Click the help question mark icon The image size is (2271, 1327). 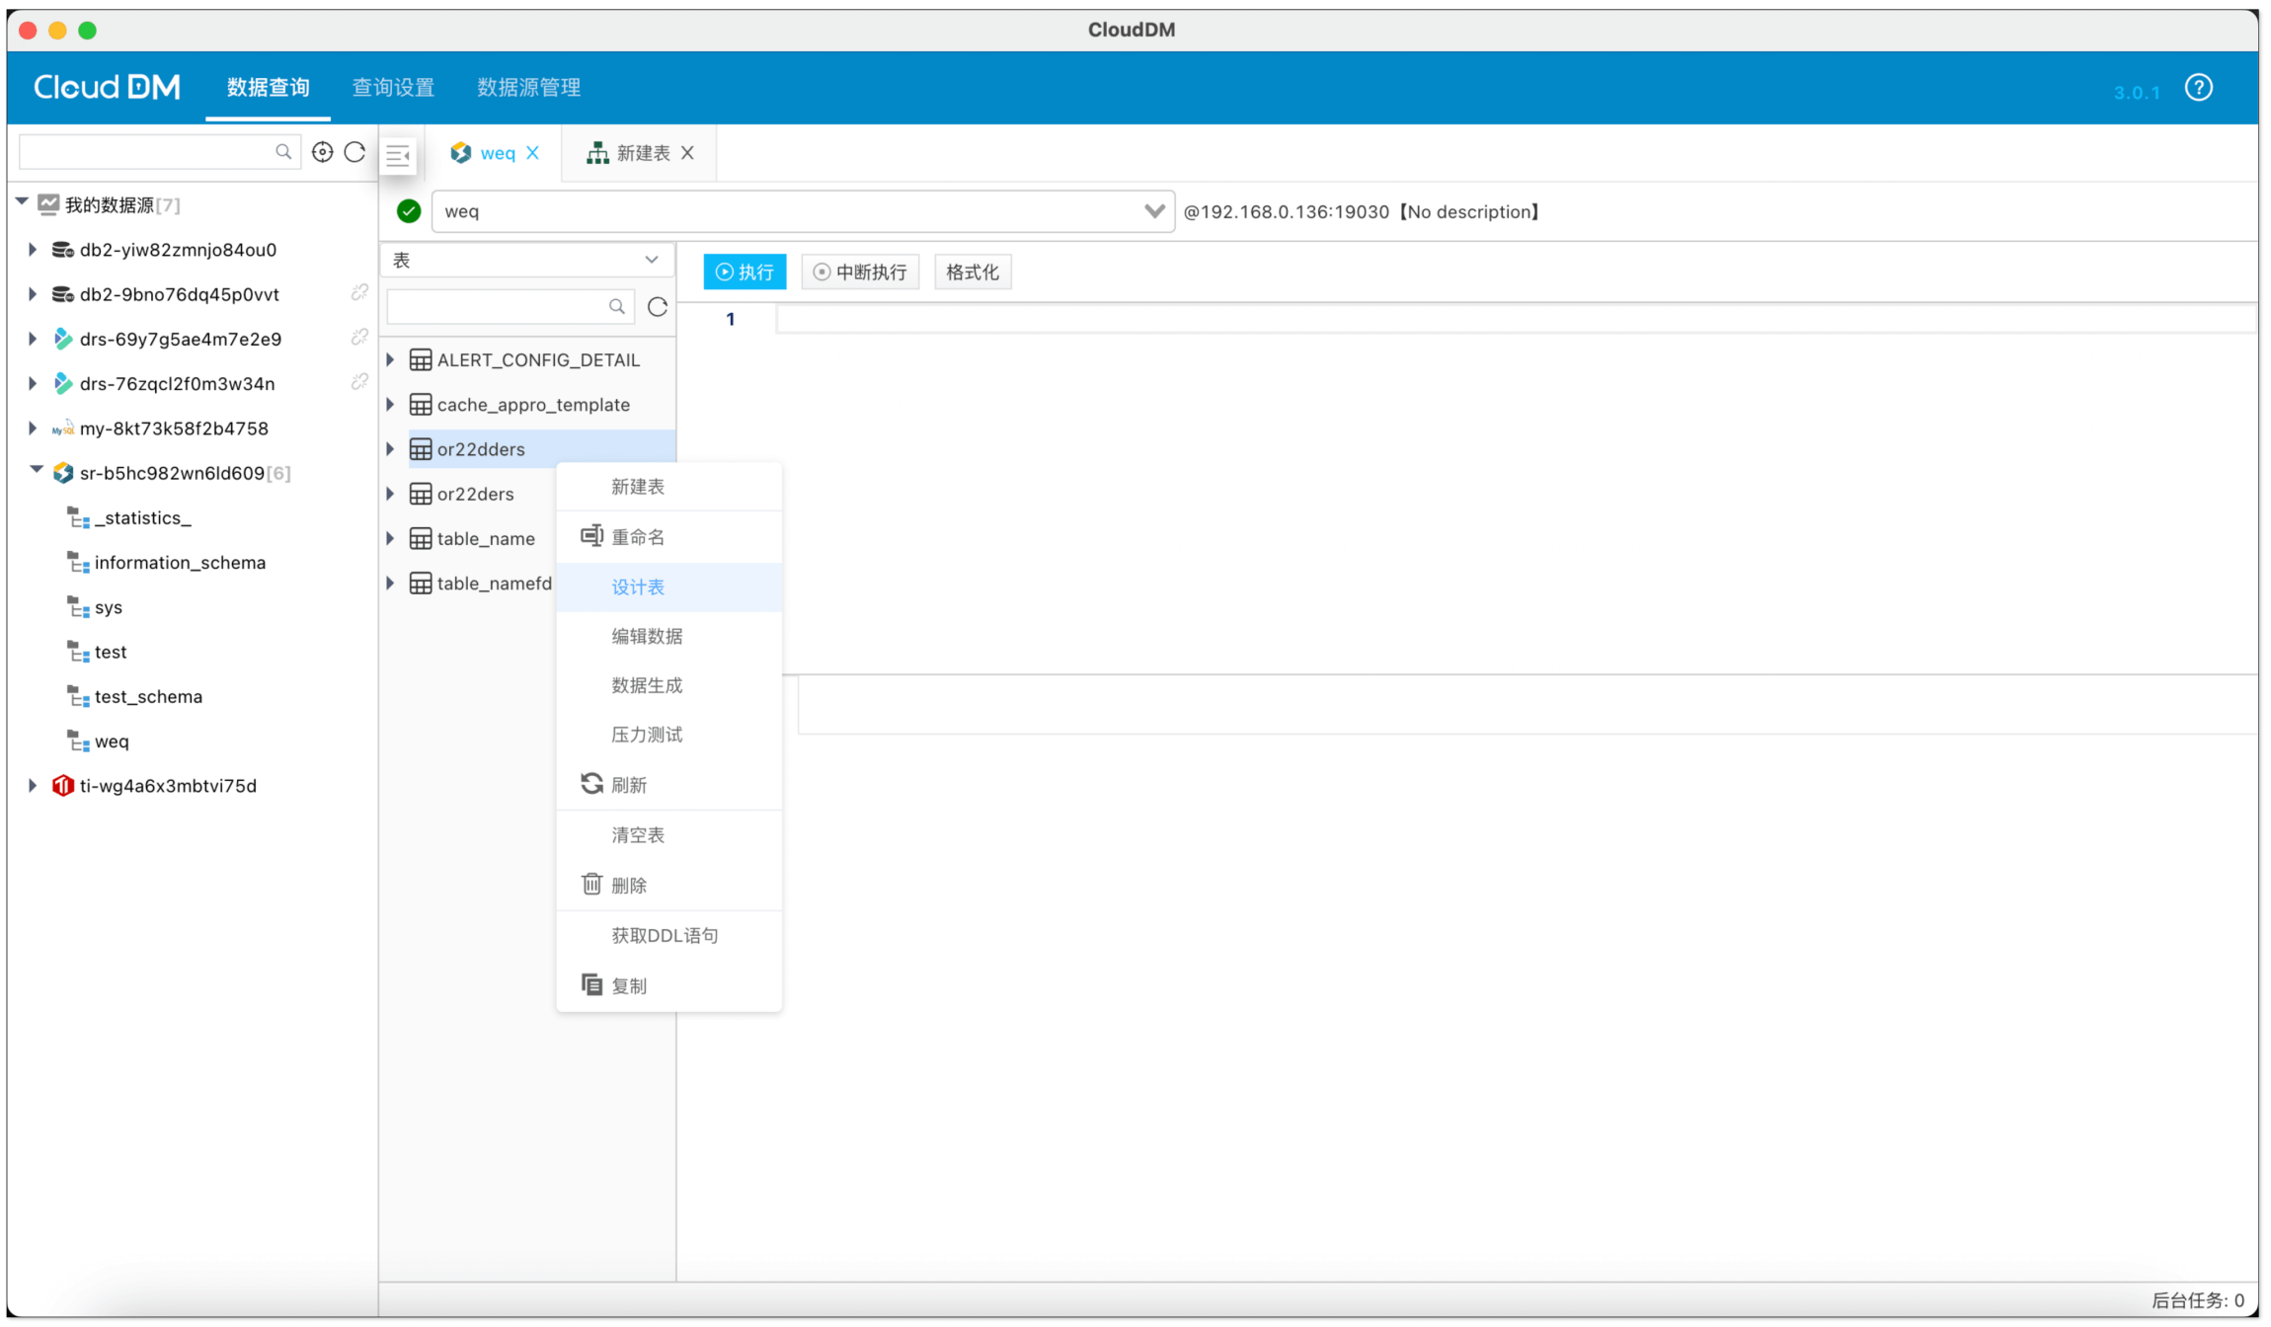(x=2198, y=88)
